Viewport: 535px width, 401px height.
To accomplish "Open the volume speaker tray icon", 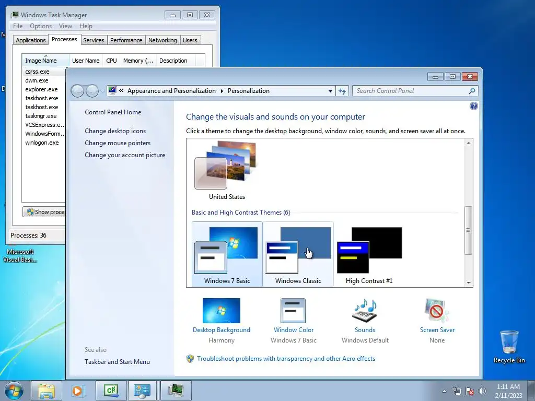I will (x=482, y=391).
